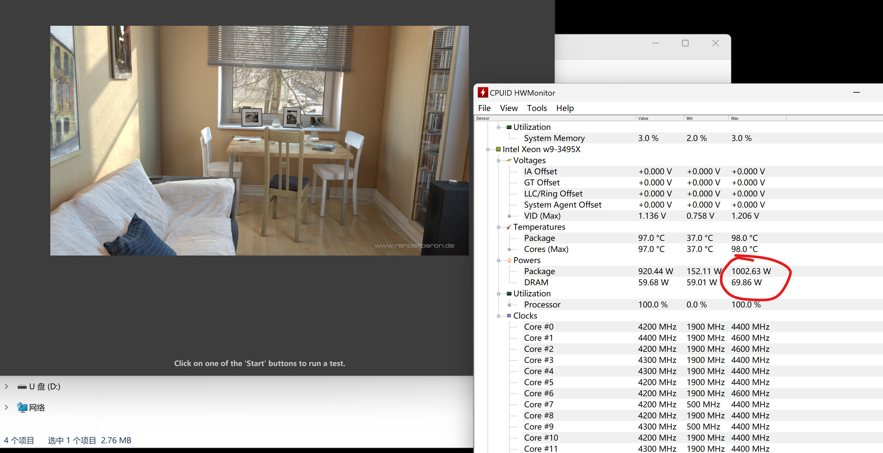Expand the Cores (Max) temperature entry

click(509, 249)
